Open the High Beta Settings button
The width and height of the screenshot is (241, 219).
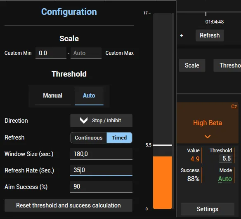208,209
